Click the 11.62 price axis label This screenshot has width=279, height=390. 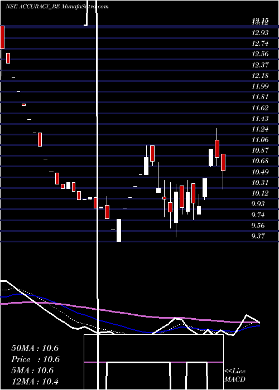click(x=260, y=108)
